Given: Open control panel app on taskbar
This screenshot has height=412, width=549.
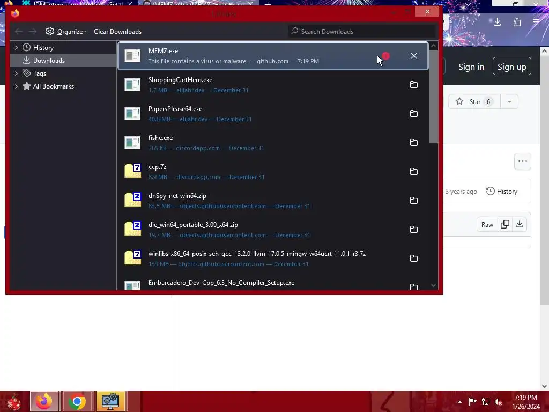Looking at the screenshot, I should (x=110, y=401).
